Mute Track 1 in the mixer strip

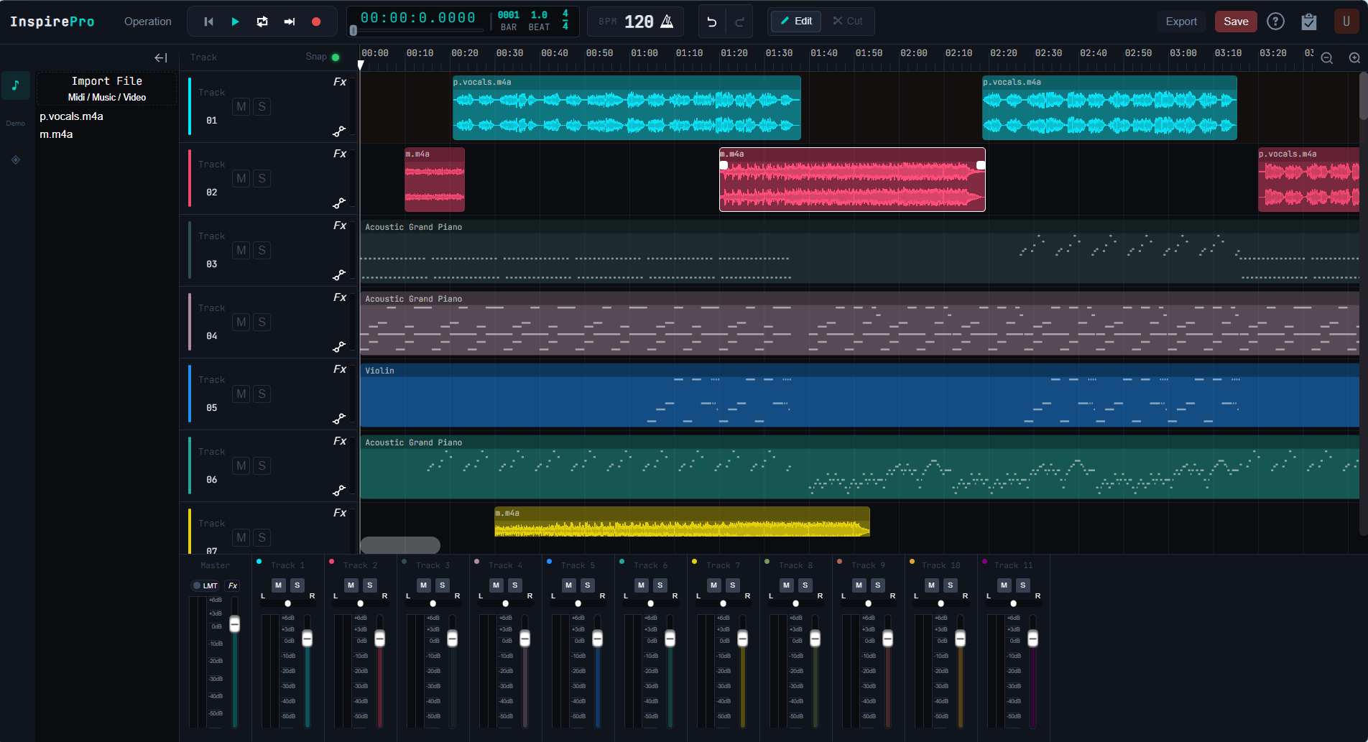279,585
